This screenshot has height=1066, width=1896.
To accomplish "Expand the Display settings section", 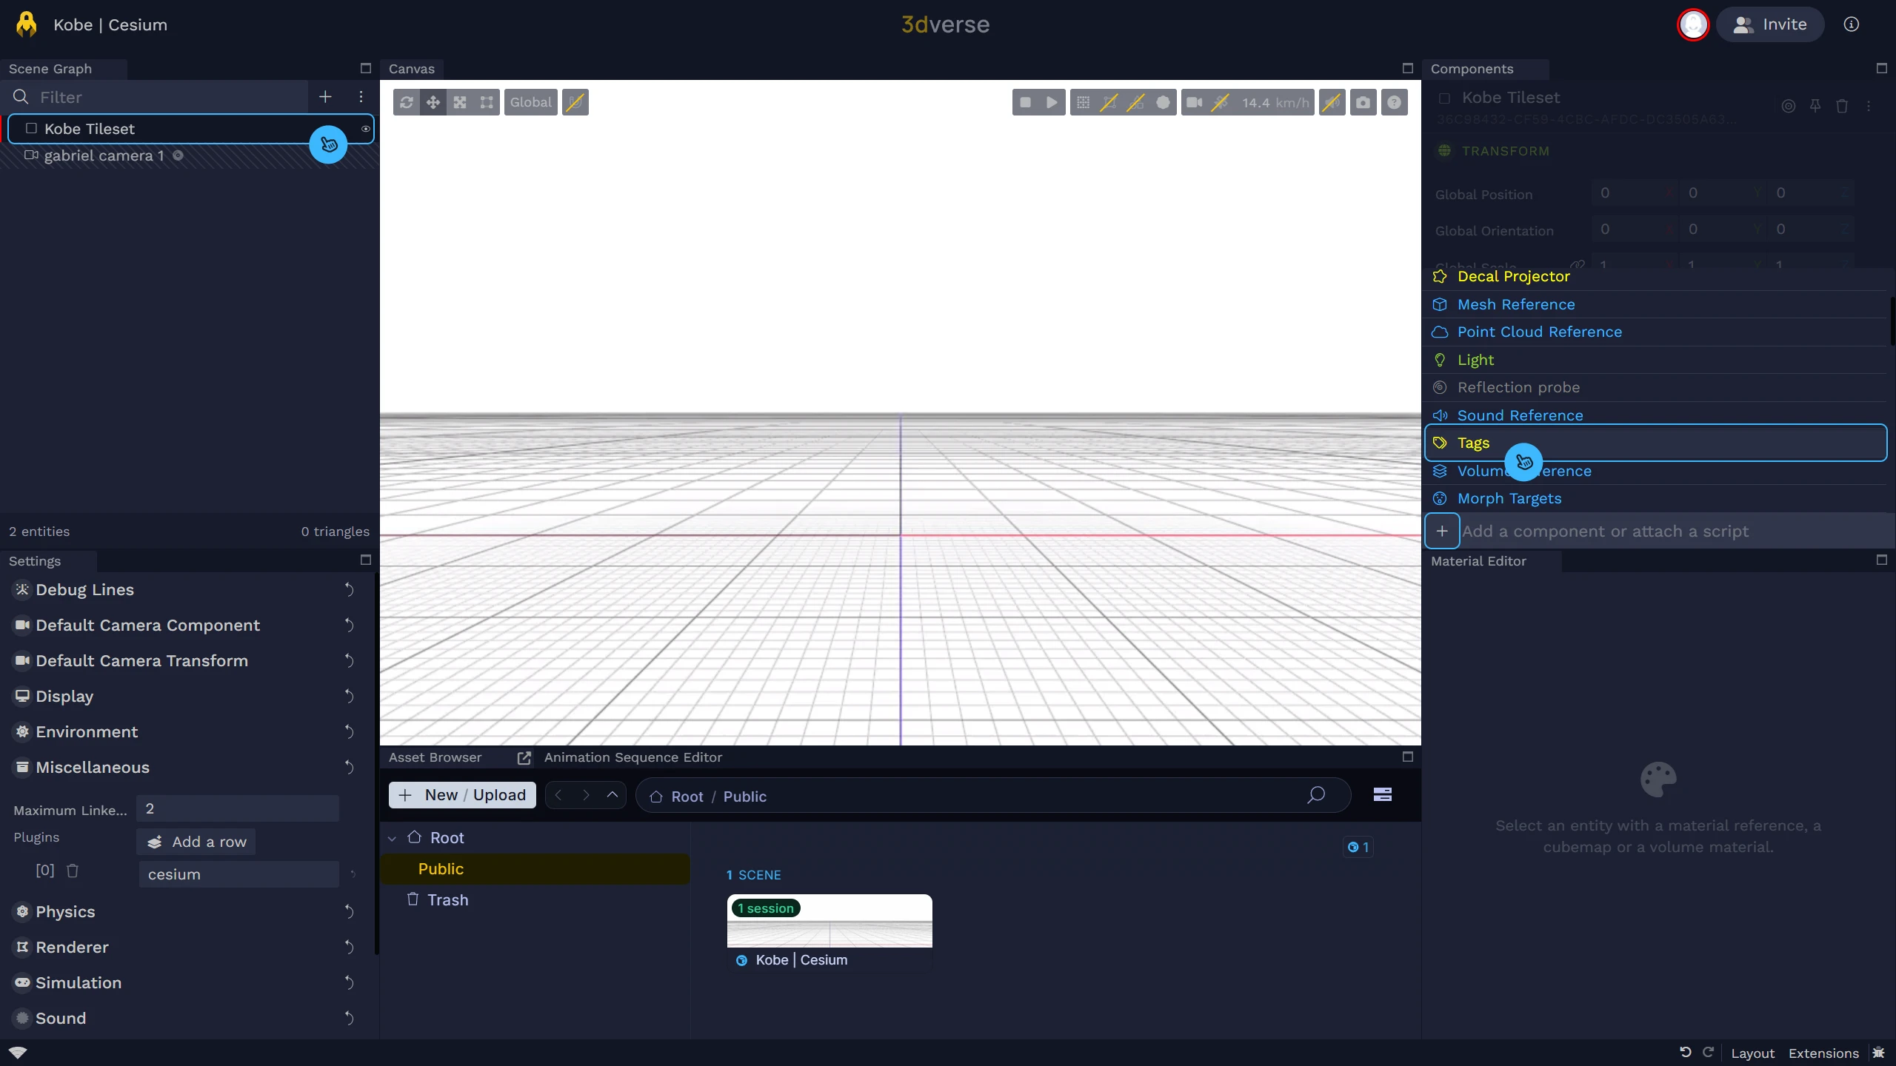I will pos(64,697).
